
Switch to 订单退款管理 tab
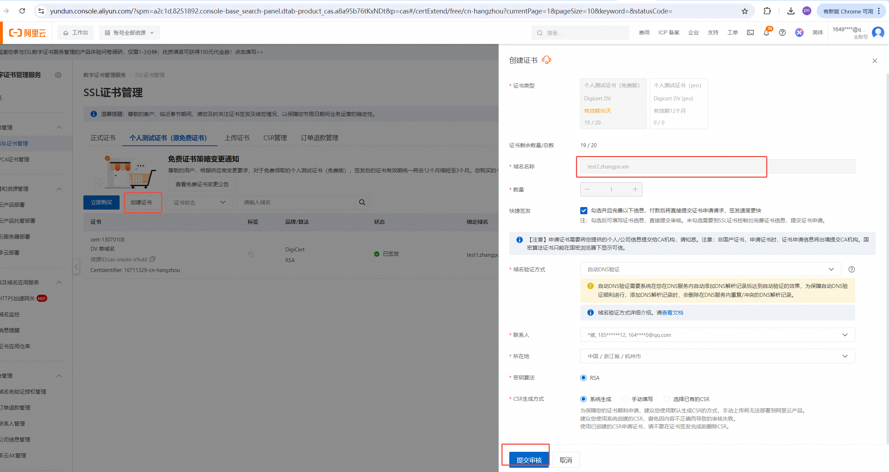(x=319, y=138)
